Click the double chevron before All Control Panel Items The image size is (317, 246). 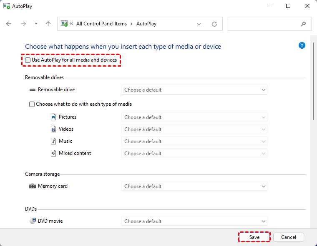tap(71, 24)
